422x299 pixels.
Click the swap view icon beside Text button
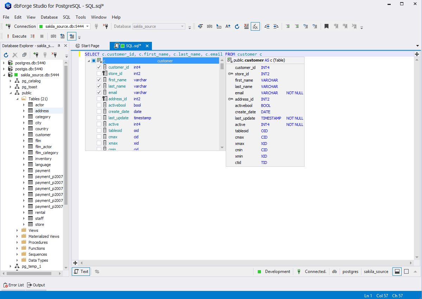(97, 272)
